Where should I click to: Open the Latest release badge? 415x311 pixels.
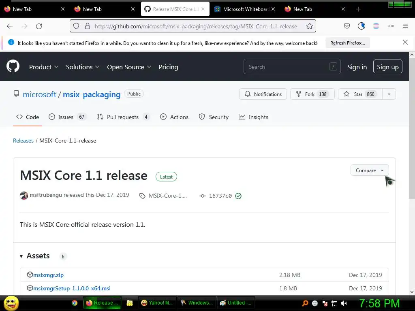point(166,177)
